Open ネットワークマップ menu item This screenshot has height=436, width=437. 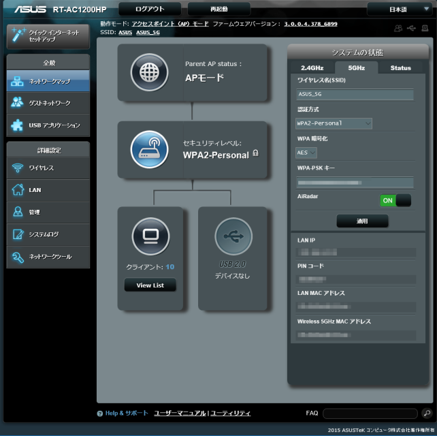48,81
